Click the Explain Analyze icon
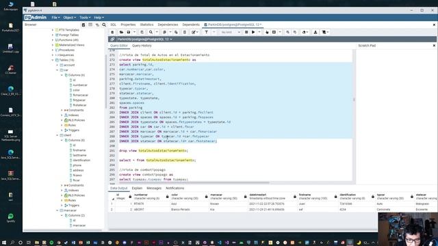This screenshot has width=438, height=246. (x=274, y=32)
